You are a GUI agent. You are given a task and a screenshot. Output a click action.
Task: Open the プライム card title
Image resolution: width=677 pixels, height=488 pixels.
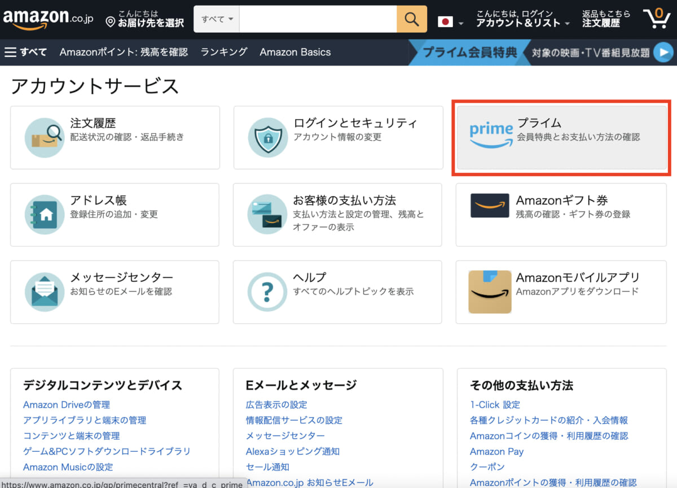point(539,123)
